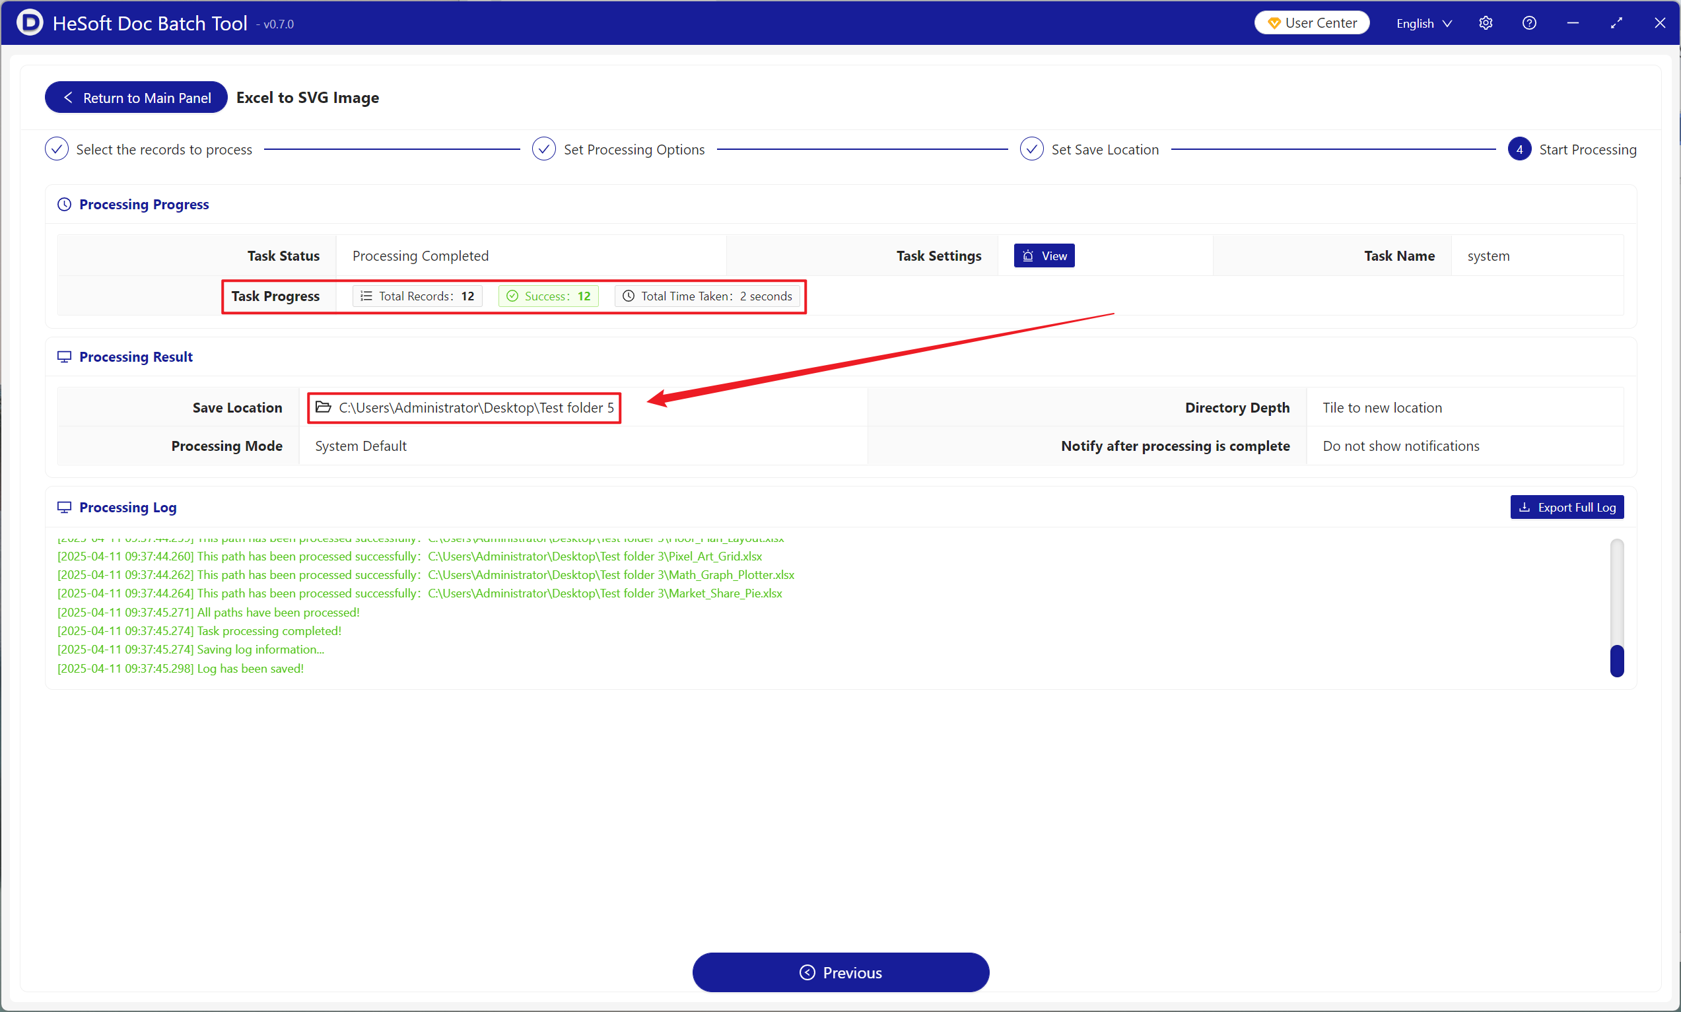The image size is (1681, 1012).
Task: Click the Processing Result heading
Action: (136, 356)
